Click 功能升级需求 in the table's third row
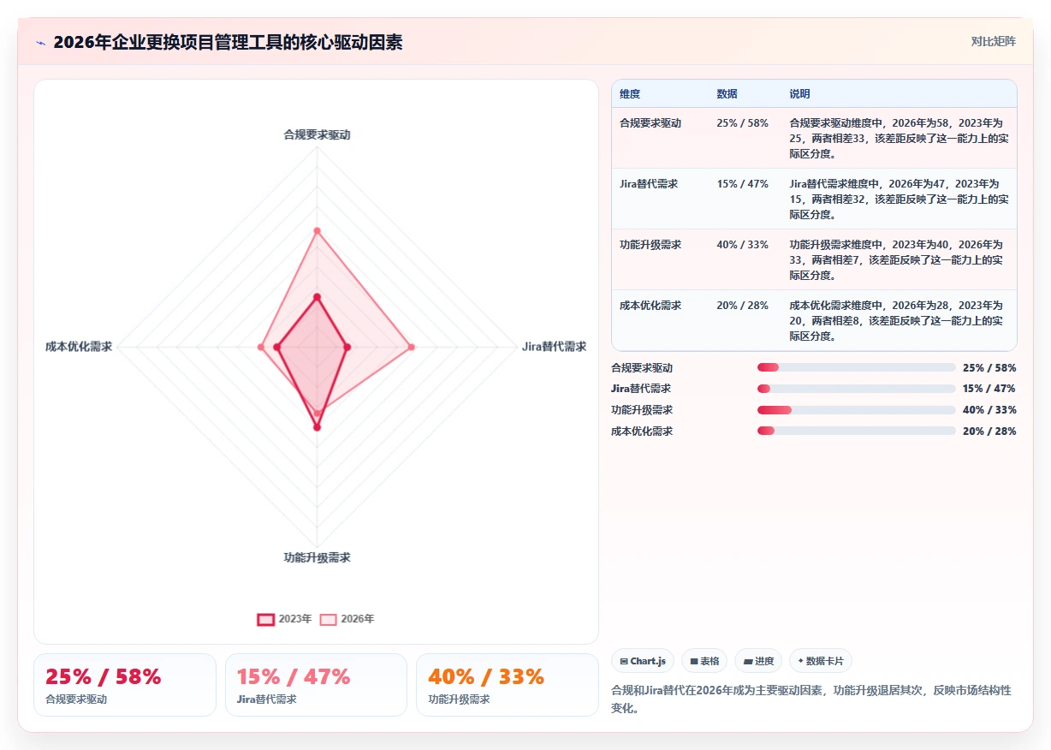Viewport: 1051px width, 750px height. [650, 244]
